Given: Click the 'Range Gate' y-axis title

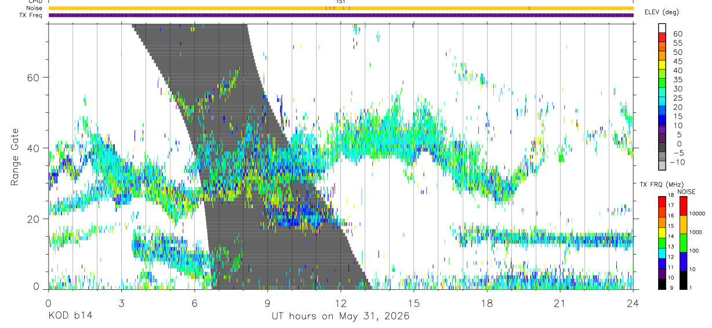Looking at the screenshot, I should coord(14,157).
